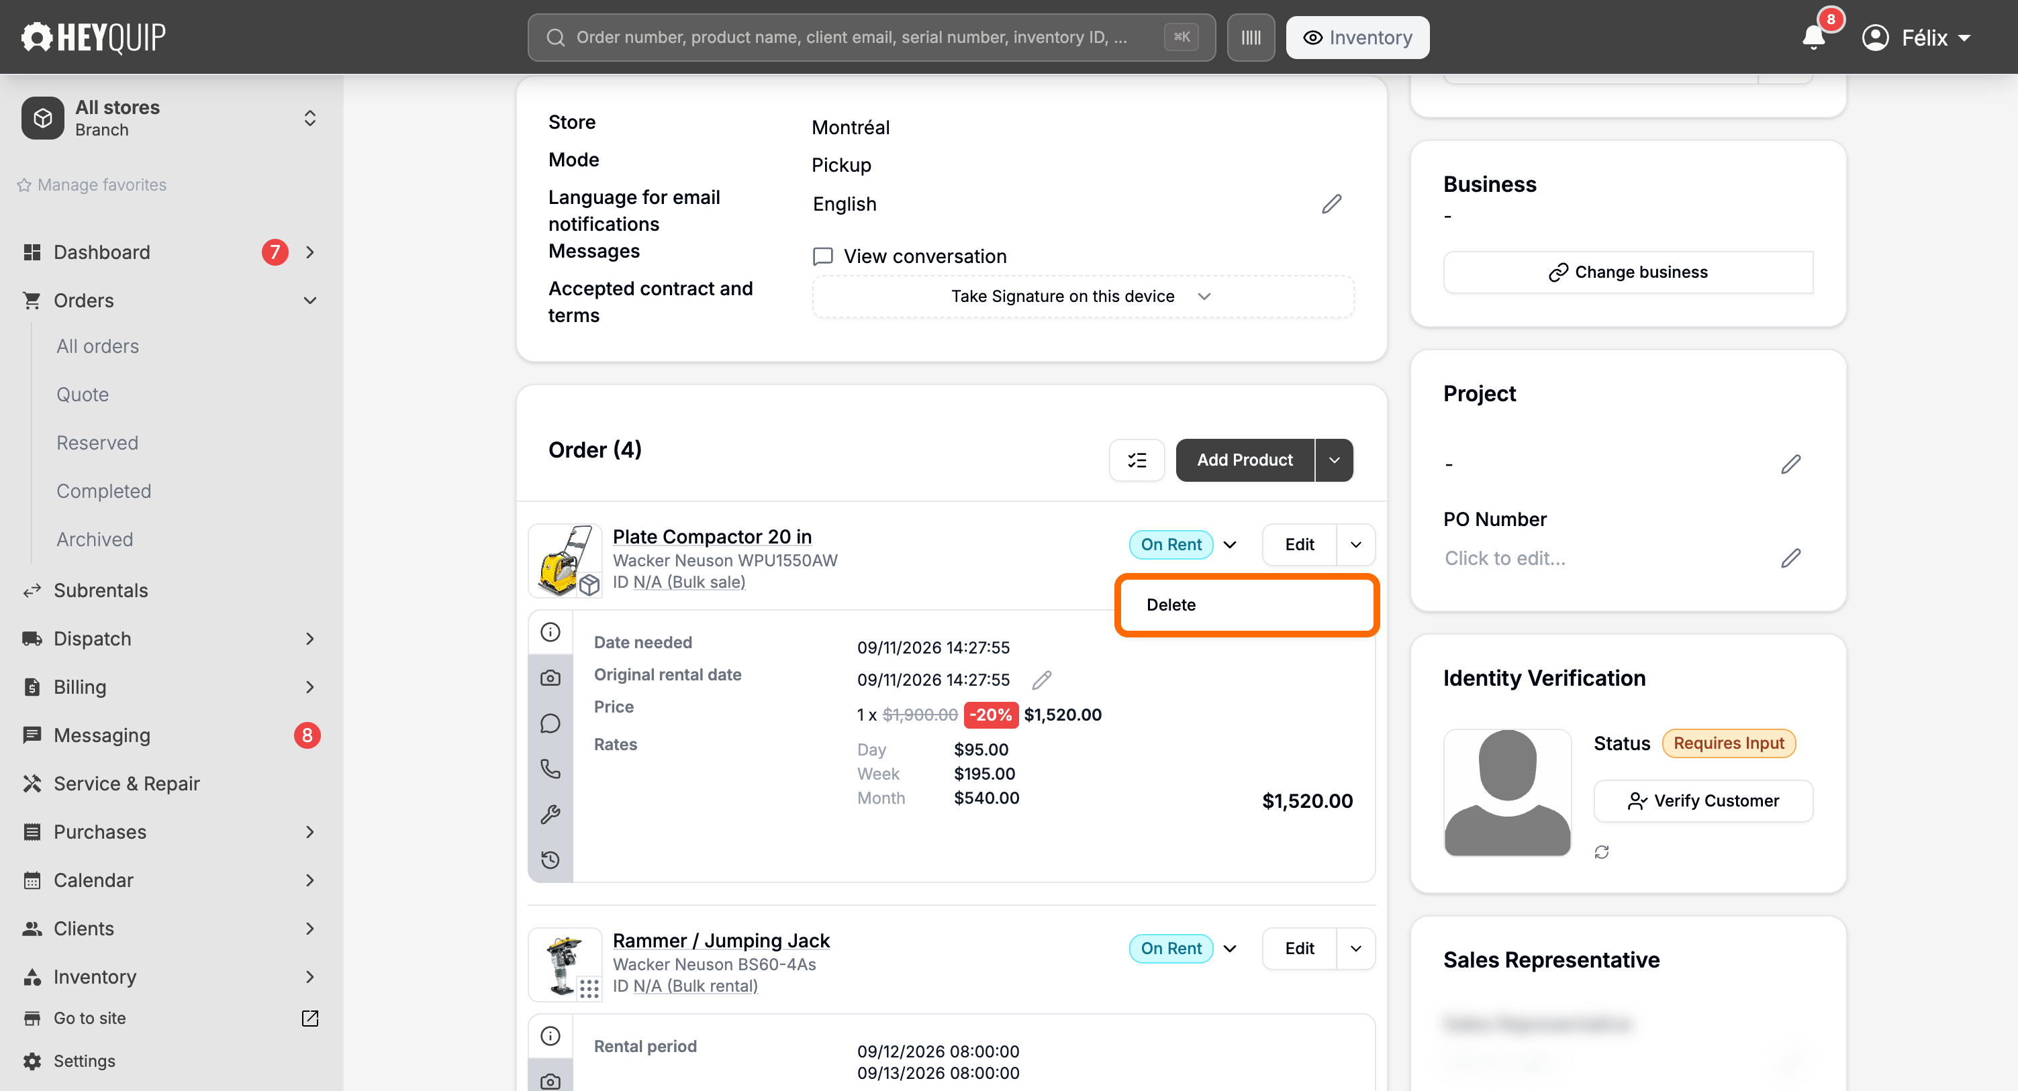Open the Félix user menu
This screenshot has height=1091, width=2018.
coord(1916,37)
